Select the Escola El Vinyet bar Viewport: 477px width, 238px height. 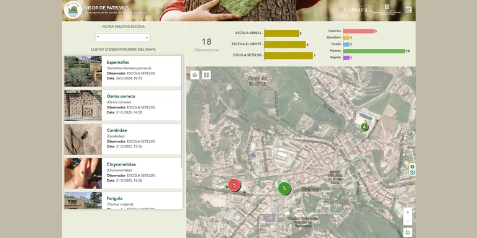pyautogui.click(x=285, y=45)
